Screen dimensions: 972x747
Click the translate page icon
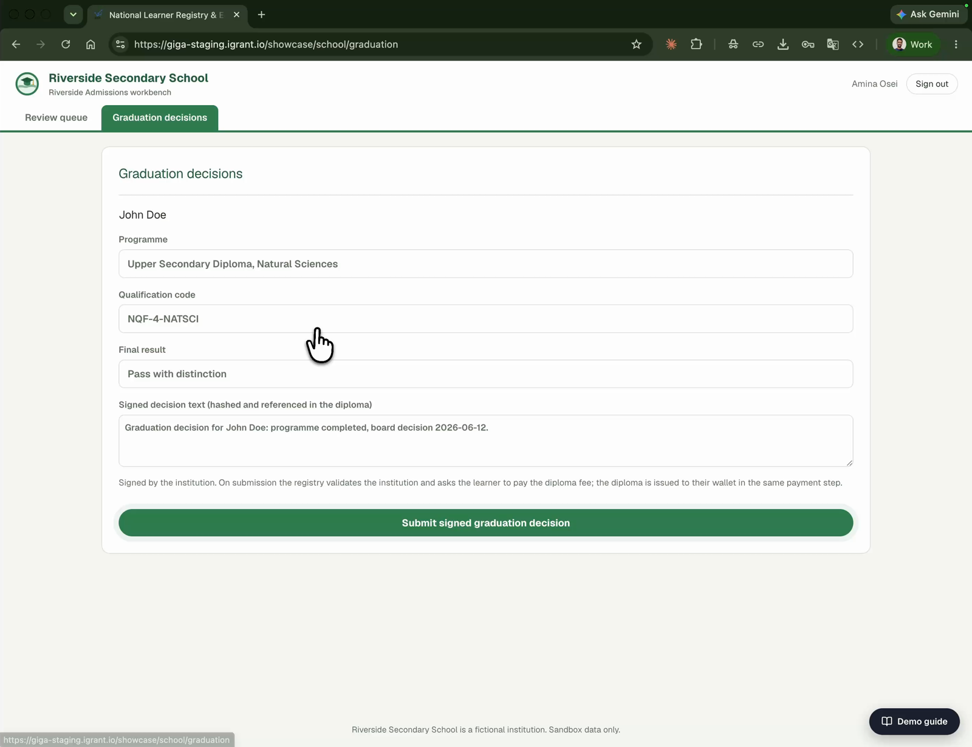(x=833, y=44)
